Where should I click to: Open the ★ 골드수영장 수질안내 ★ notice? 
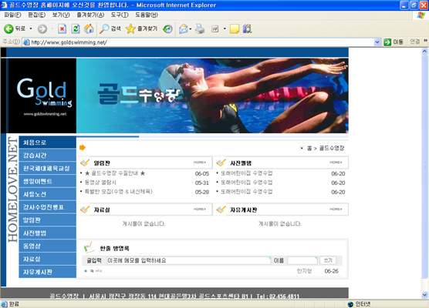115,173
